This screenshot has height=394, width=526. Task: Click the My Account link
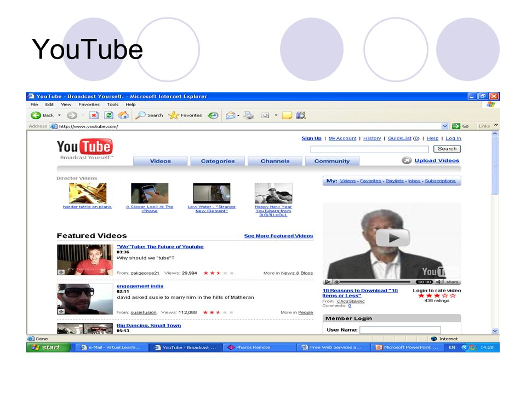342,138
